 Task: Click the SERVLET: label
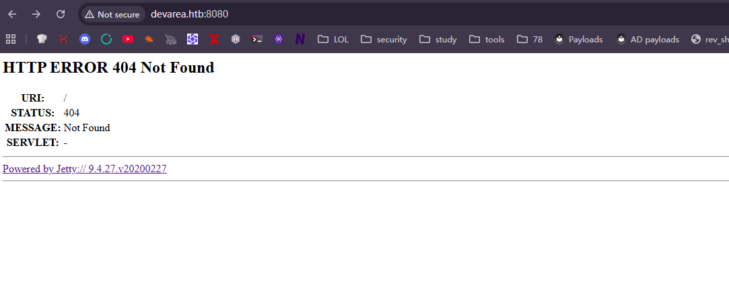click(x=33, y=143)
